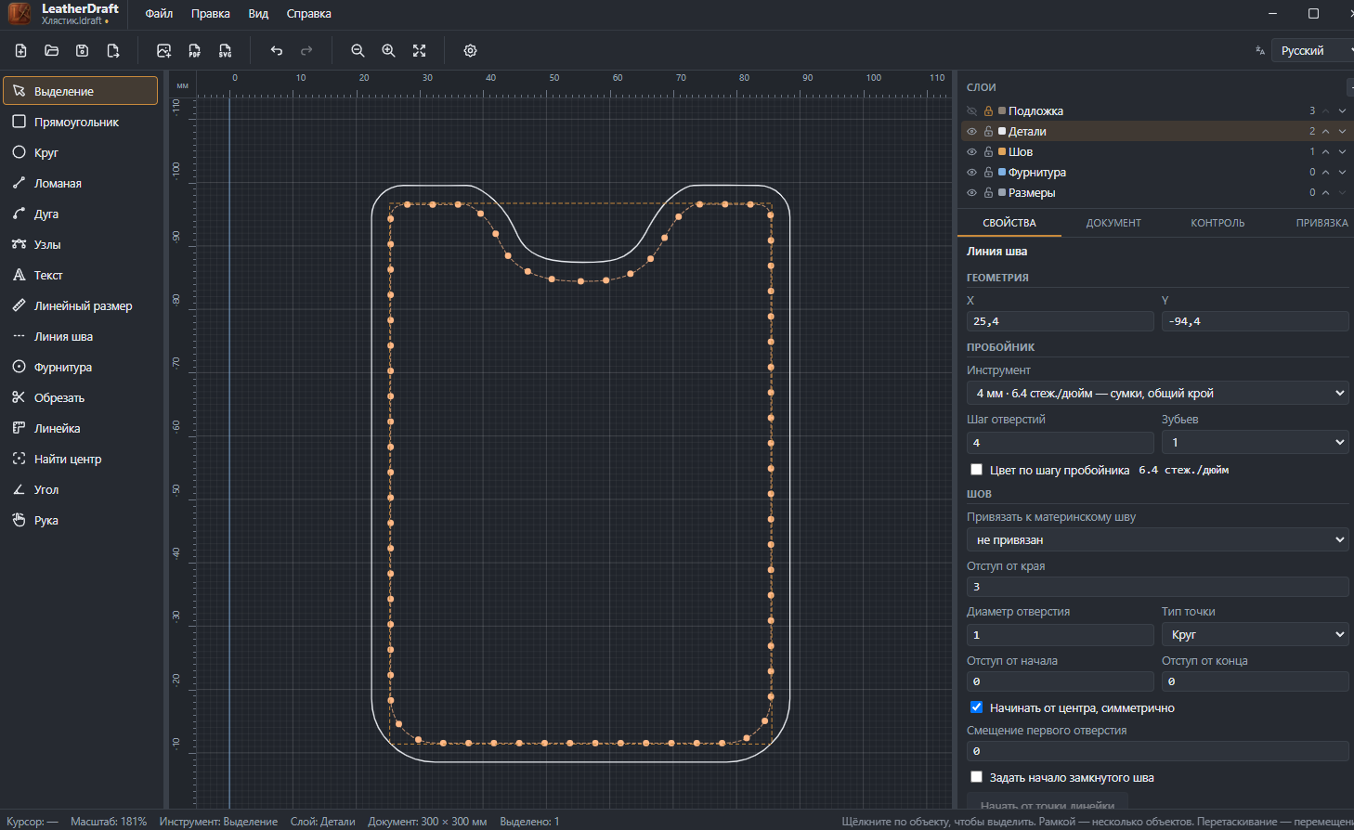The height and width of the screenshot is (830, 1354).
Task: Save document with the floppy disk icon
Action: [83, 51]
